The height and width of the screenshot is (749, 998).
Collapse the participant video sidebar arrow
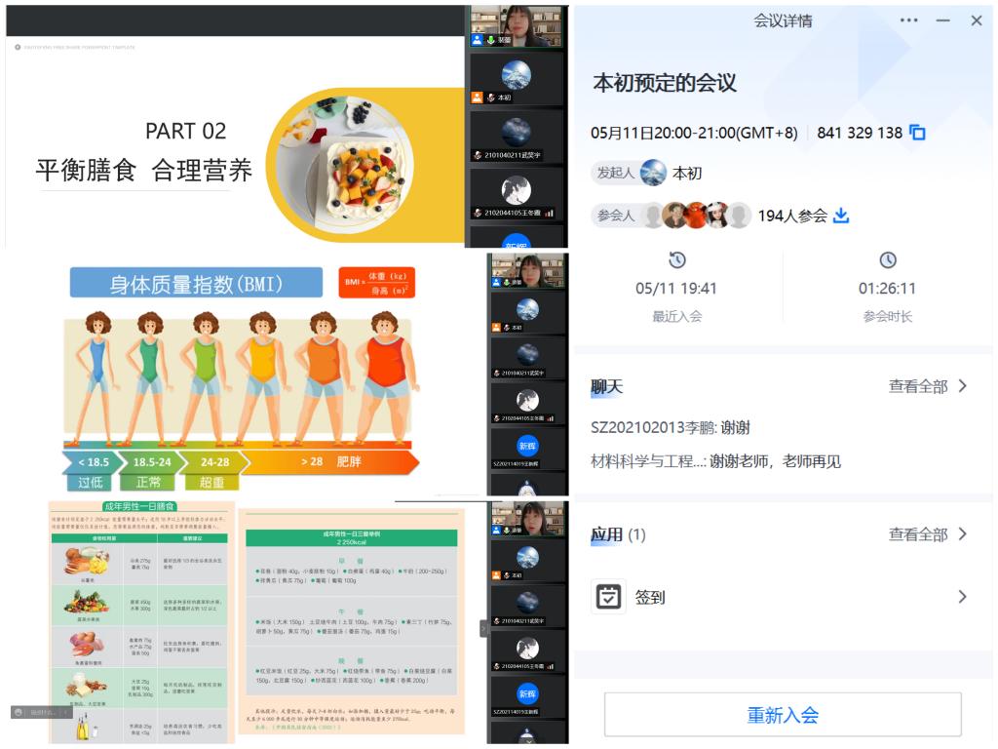click(482, 628)
